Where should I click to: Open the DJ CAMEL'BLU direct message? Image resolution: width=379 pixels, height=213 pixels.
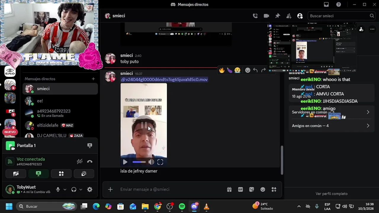pos(60,135)
